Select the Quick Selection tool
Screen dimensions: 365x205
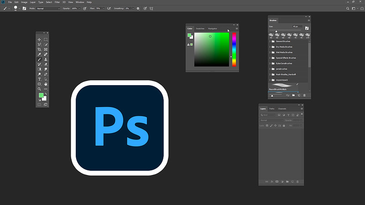point(46,44)
